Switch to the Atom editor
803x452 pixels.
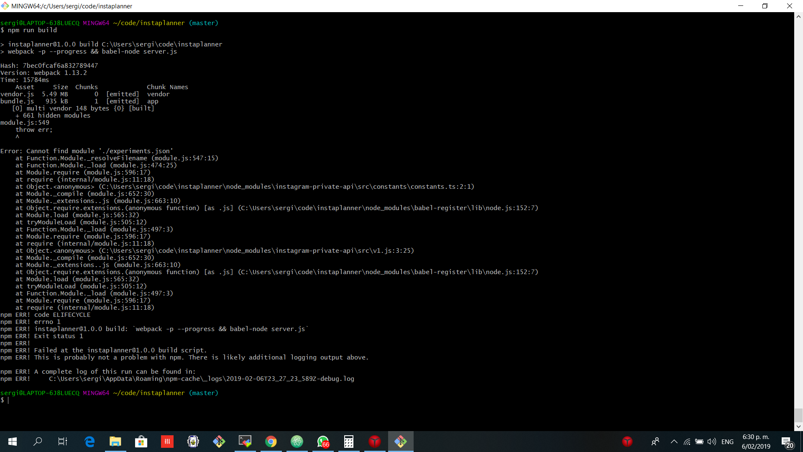(297, 442)
